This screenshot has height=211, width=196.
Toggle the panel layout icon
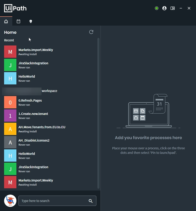[172, 8]
